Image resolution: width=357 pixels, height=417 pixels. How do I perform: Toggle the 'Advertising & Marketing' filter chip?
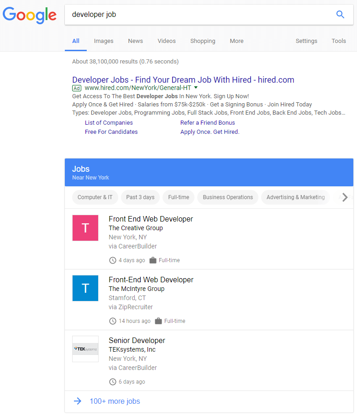point(295,197)
